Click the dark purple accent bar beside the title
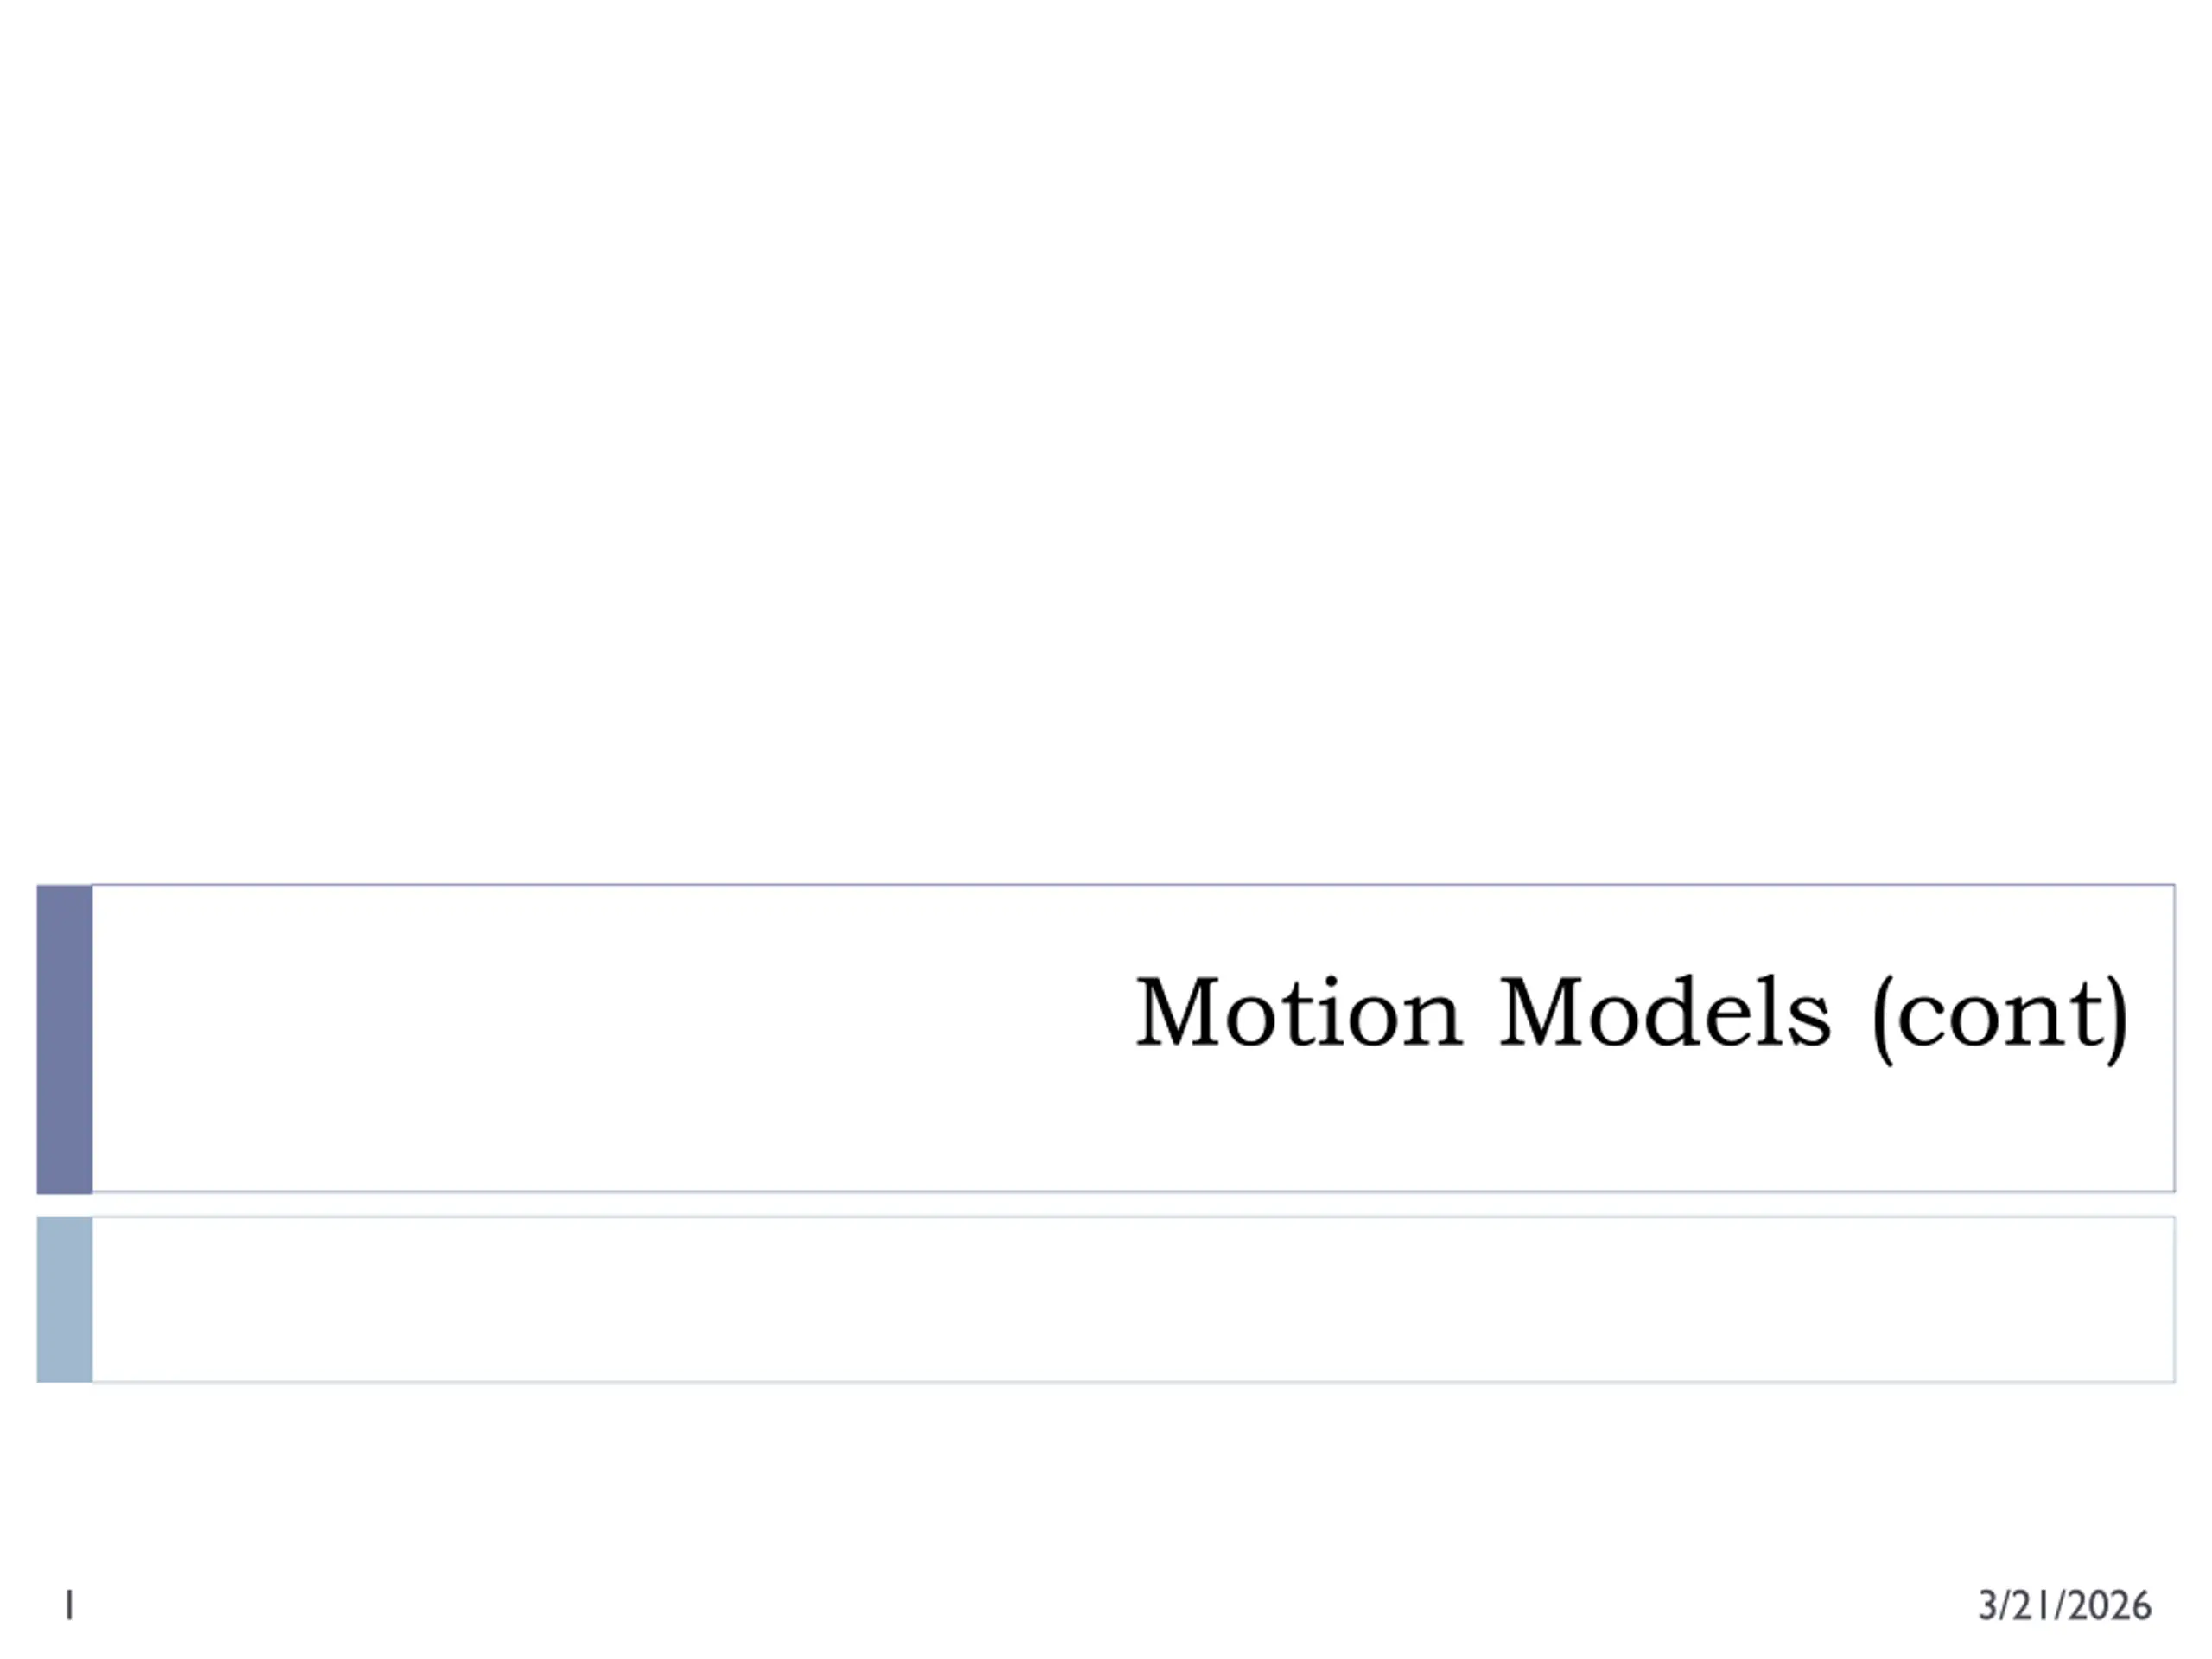The image size is (2212, 1659). pyautogui.click(x=65, y=1039)
